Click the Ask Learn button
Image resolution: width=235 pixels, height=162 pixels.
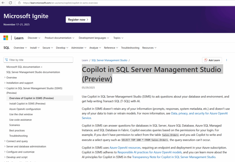(212, 60)
